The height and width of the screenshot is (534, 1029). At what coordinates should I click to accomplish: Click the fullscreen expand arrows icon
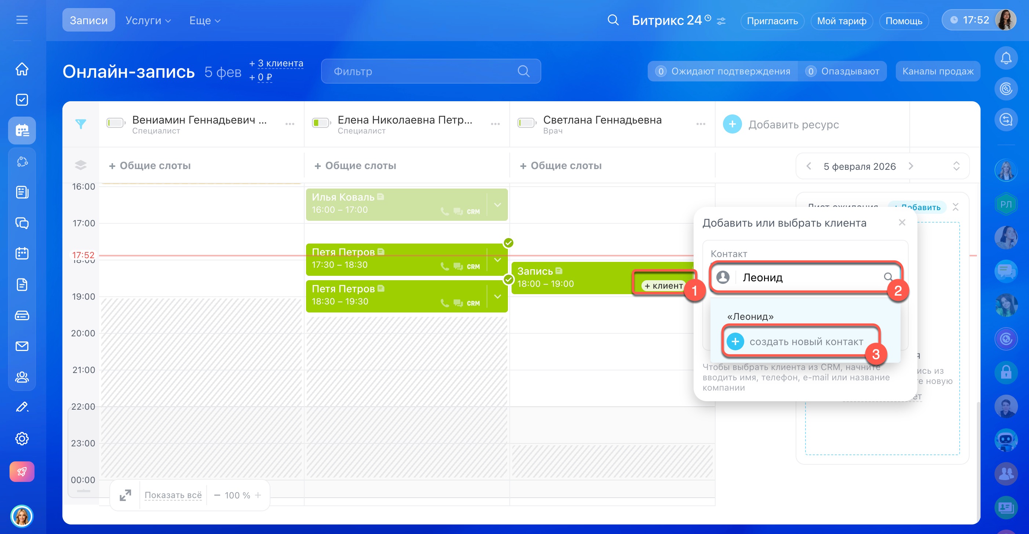[125, 495]
